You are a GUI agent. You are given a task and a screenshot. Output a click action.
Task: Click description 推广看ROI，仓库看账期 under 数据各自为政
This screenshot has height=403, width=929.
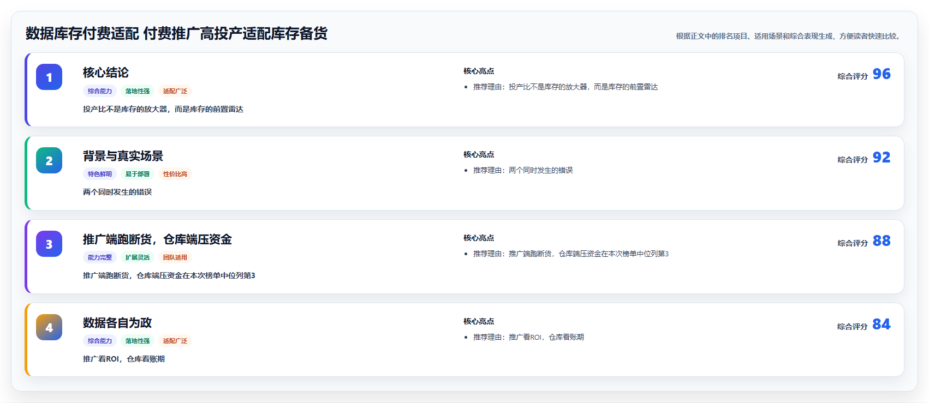[124, 359]
